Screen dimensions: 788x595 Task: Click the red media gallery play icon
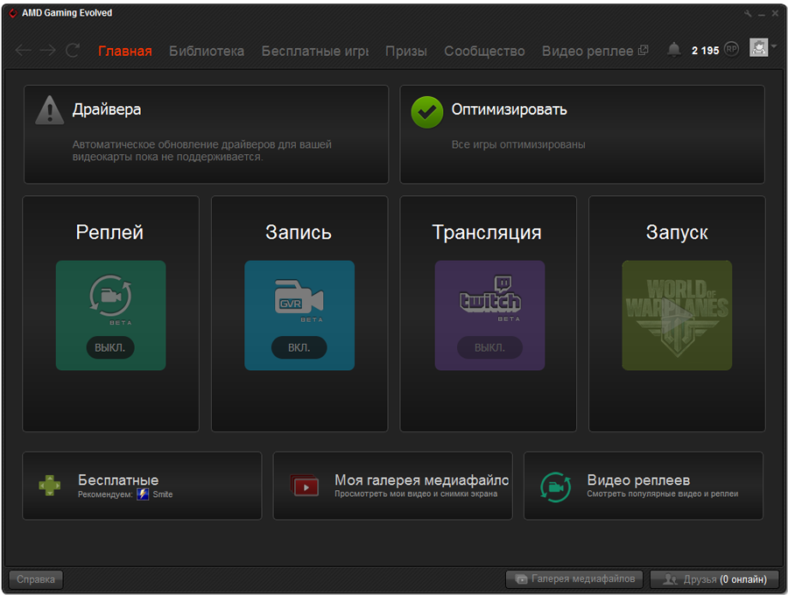coord(304,486)
